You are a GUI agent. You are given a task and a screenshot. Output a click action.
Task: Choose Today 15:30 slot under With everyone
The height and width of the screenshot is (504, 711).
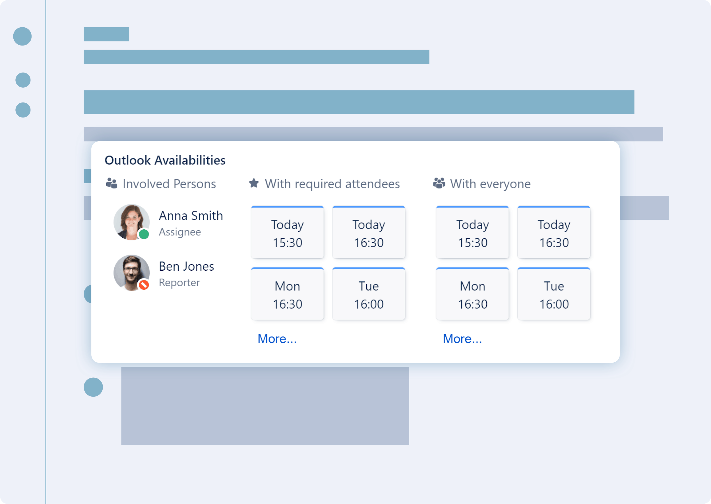tap(472, 233)
